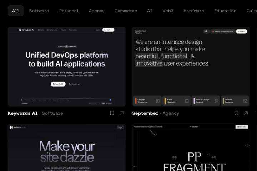Click the Keywords AI title link
The height and width of the screenshot is (171, 257).
(23, 113)
